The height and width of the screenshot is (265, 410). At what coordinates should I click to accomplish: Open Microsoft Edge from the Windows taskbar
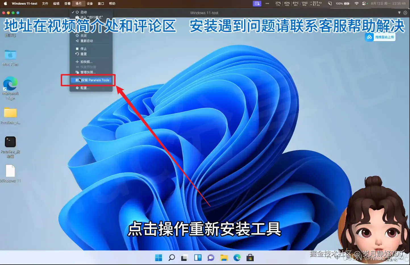(x=237, y=258)
